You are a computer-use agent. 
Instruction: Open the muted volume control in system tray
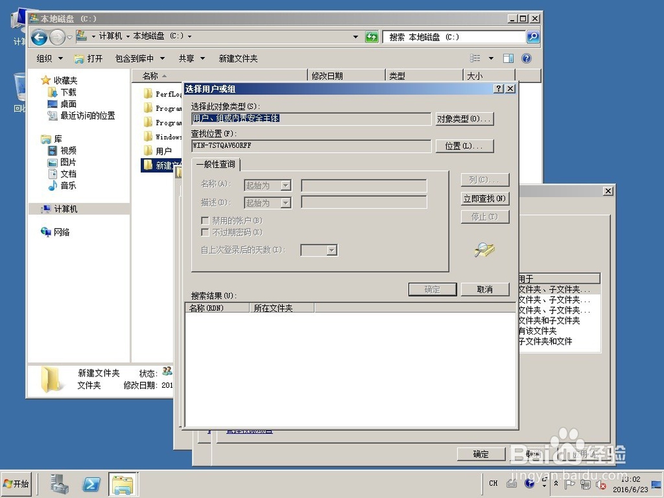point(600,485)
